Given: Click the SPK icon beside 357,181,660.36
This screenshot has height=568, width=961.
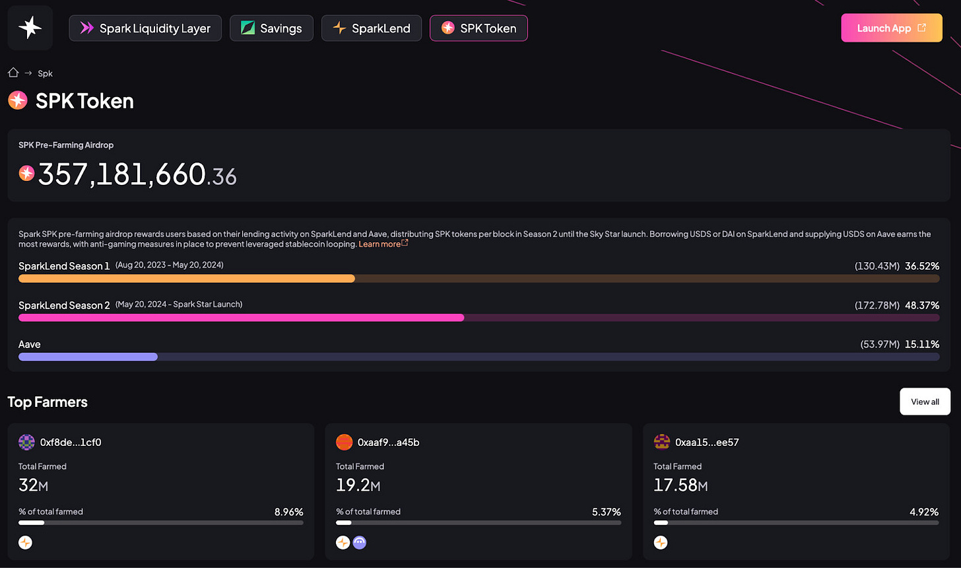Looking at the screenshot, I should click(26, 173).
